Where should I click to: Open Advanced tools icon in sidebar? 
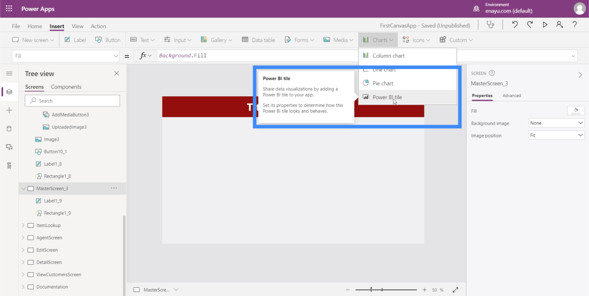9,166
